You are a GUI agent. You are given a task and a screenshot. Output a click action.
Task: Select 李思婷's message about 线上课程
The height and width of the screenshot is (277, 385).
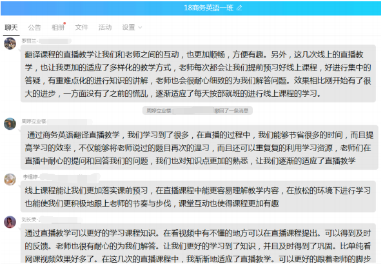(198, 196)
